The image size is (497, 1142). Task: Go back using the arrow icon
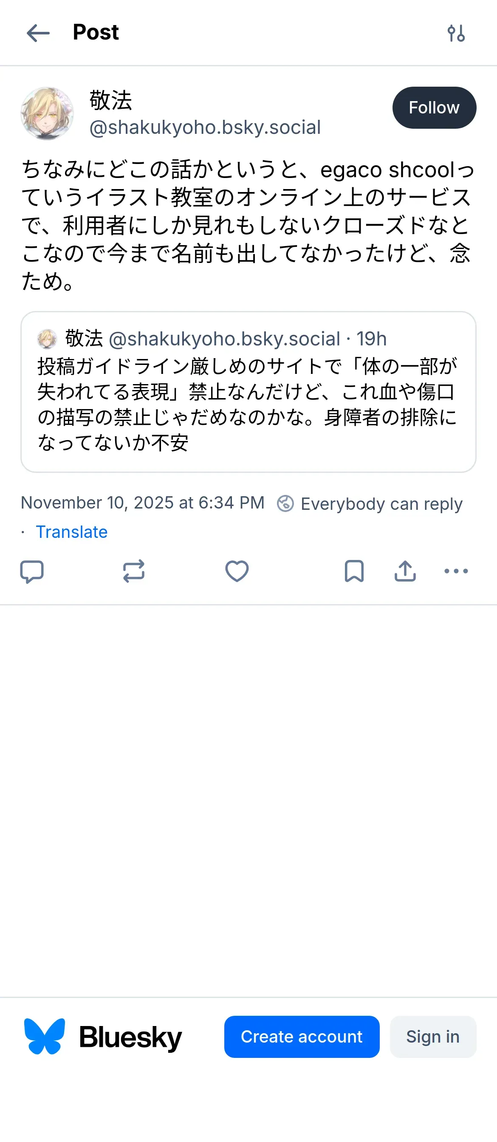click(x=38, y=33)
